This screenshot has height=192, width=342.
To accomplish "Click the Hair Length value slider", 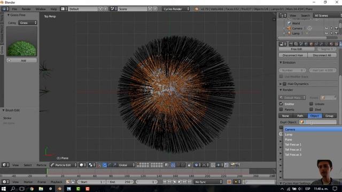I will click(x=323, y=70).
